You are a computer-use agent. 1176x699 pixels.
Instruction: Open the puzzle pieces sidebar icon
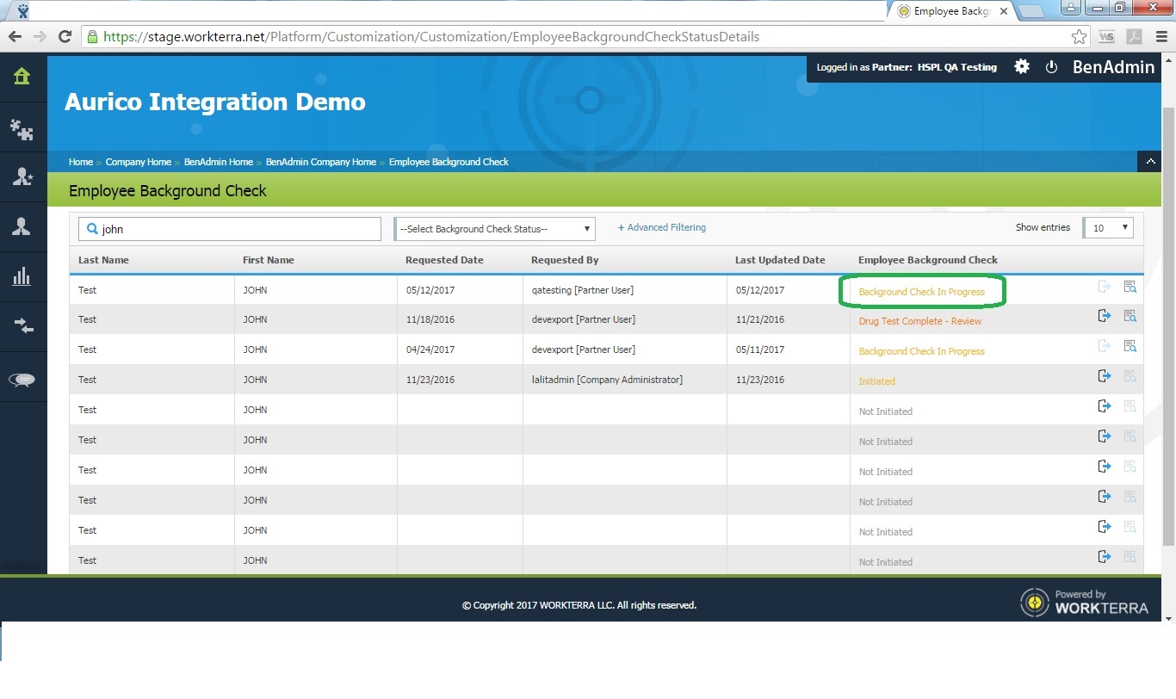pos(22,129)
